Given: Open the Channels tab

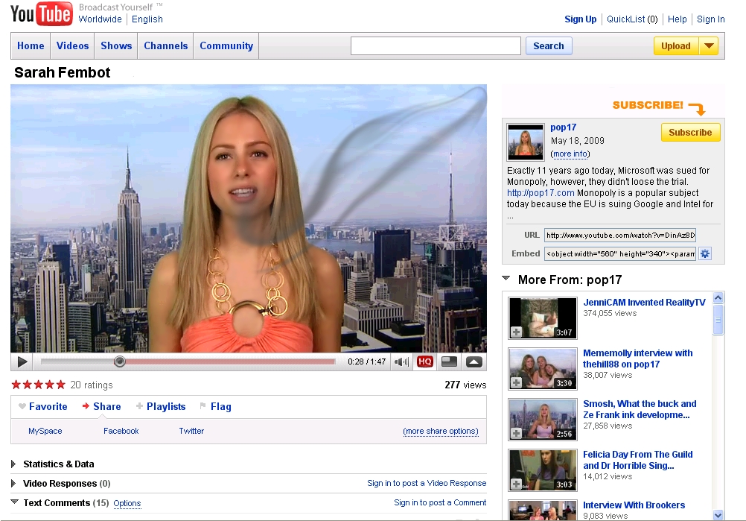Looking at the screenshot, I should 165,46.
